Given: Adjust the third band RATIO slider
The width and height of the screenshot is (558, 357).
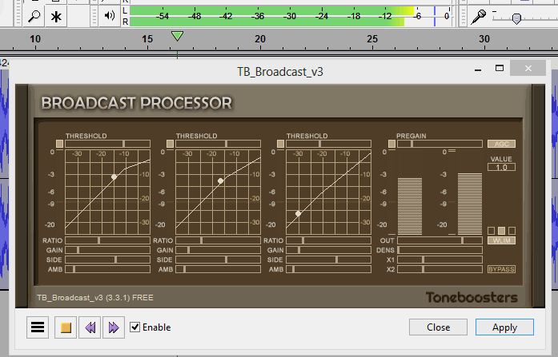Looking at the screenshot, I should click(x=328, y=240).
